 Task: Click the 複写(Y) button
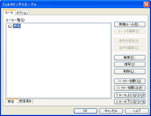click(130, 64)
